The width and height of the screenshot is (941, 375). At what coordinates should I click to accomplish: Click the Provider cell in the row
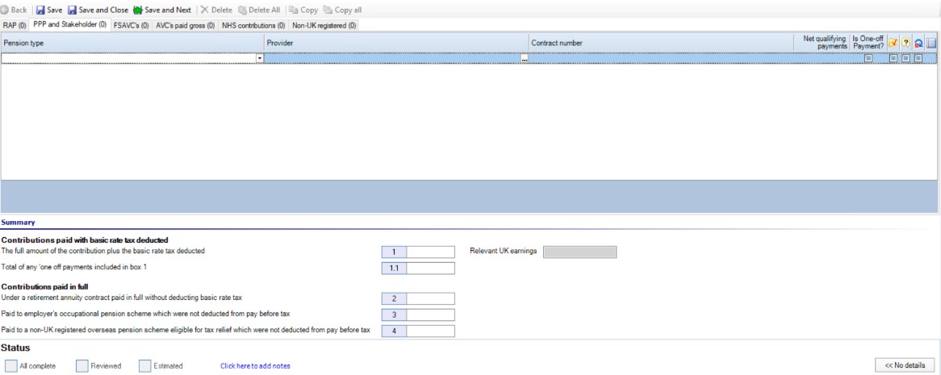click(x=392, y=58)
